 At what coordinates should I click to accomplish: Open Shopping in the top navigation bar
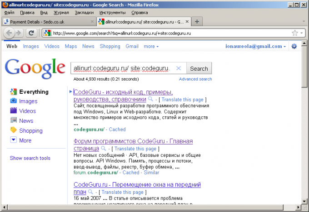pos(110,46)
